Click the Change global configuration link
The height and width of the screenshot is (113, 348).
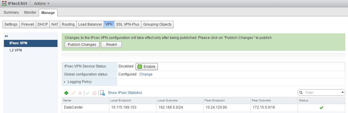point(146,74)
